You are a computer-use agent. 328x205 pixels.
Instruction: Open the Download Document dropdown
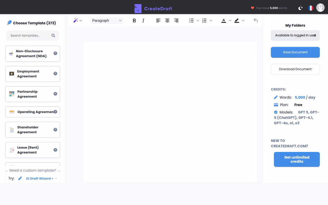[x=295, y=69]
